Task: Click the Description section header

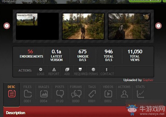Action: click(15, 113)
